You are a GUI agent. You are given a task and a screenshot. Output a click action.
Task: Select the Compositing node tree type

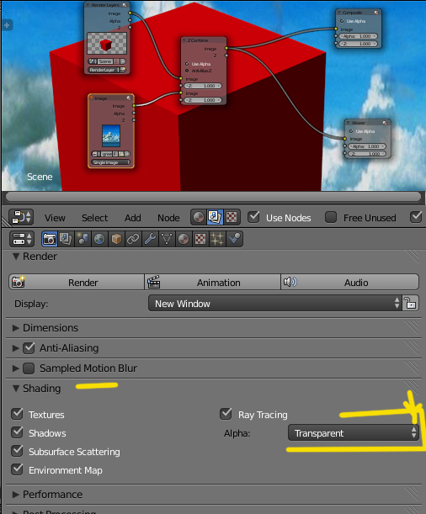tap(216, 217)
